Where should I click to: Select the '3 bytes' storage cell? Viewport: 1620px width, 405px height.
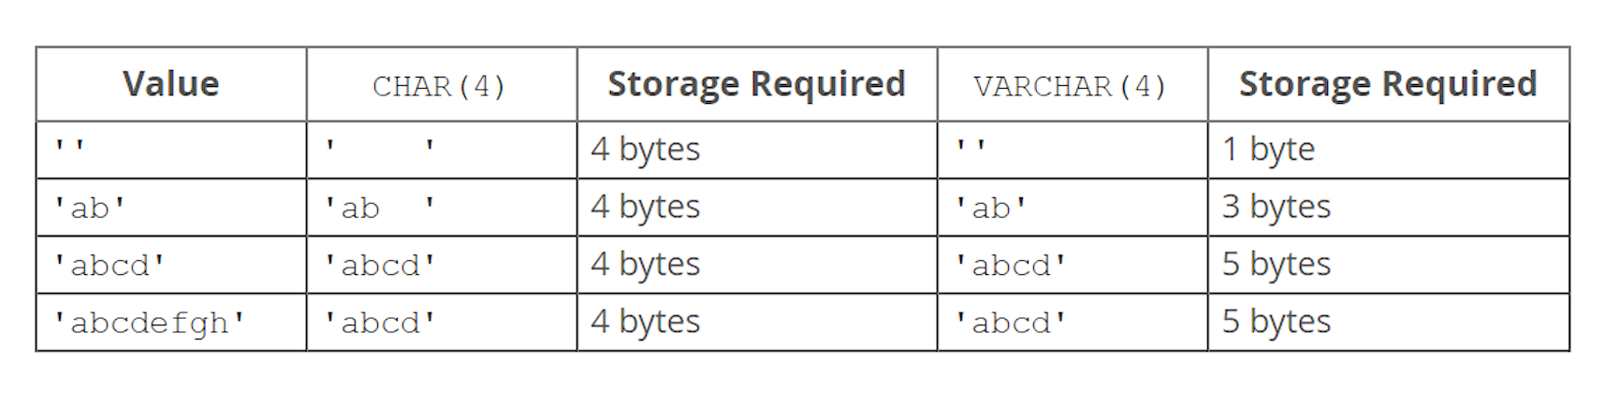pyautogui.click(x=1389, y=208)
